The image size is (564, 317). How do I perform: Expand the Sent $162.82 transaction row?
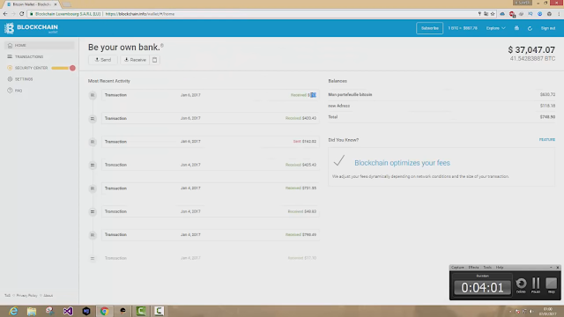pyautogui.click(x=211, y=142)
